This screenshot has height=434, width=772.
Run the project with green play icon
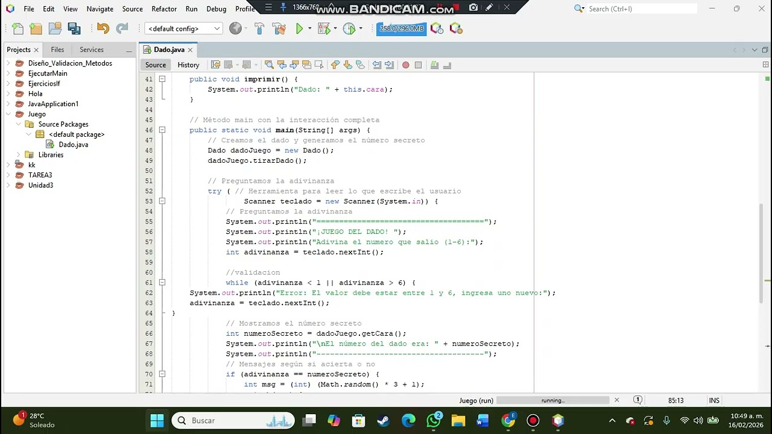299,28
